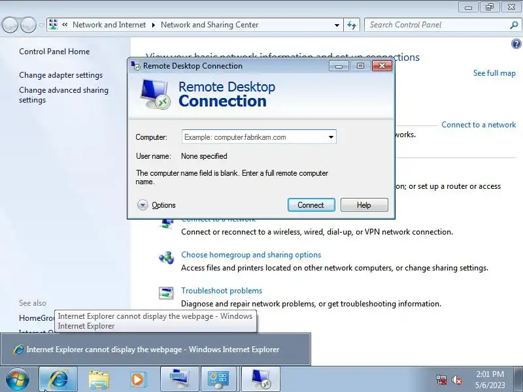The height and width of the screenshot is (392, 523).
Task: Switch to the Control Panel taskbar icon
Action: coord(218,379)
